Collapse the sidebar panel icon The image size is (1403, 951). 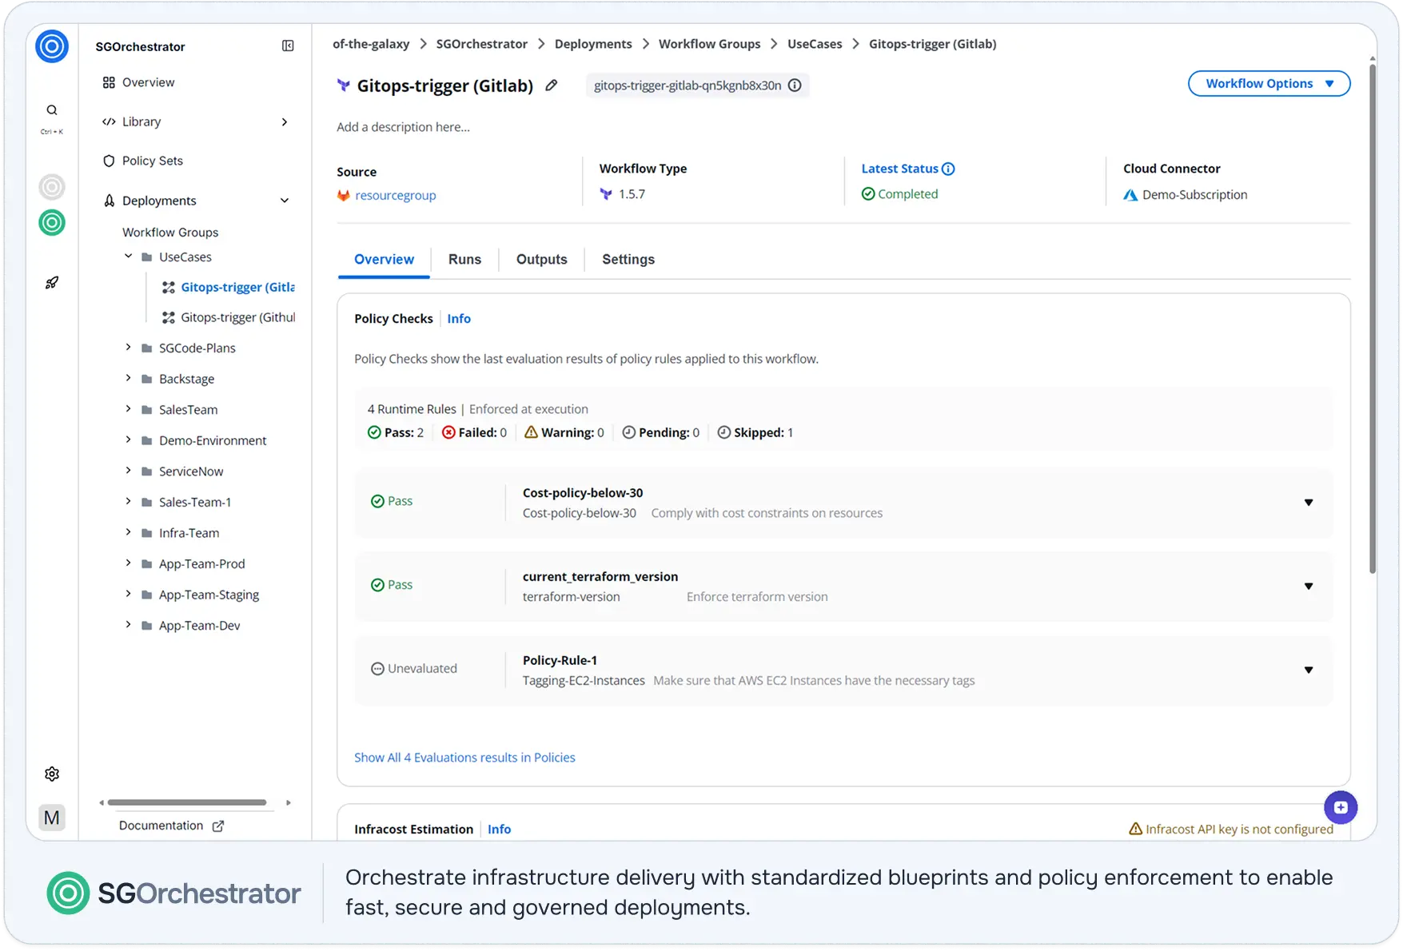point(288,46)
